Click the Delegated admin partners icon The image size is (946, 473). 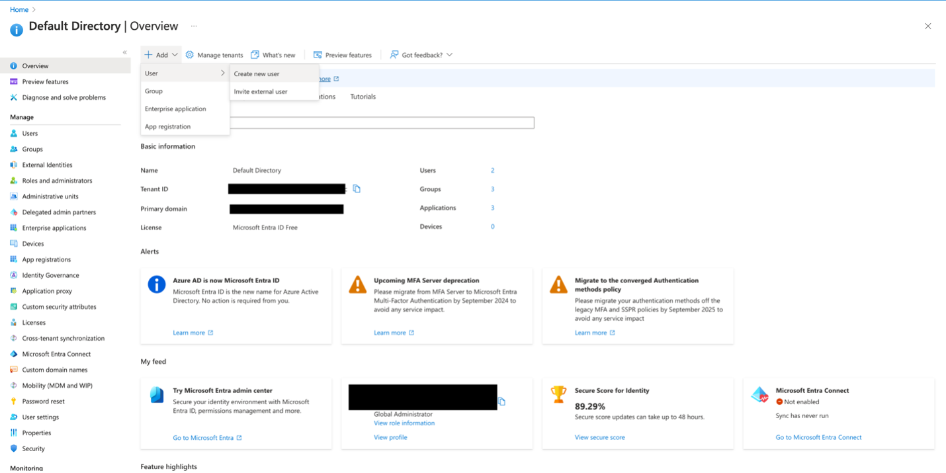[14, 212]
